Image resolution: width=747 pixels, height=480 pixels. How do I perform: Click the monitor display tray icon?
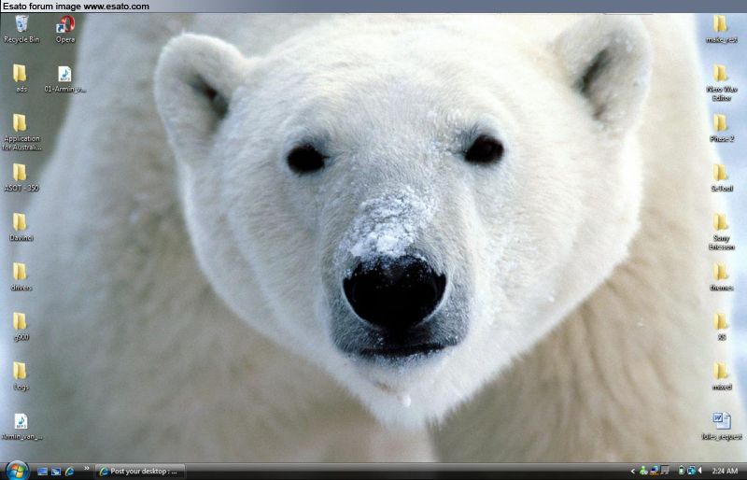[665, 471]
